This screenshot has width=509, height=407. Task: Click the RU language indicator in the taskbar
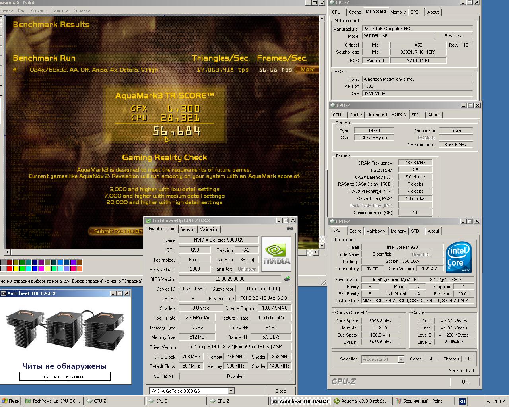462,401
